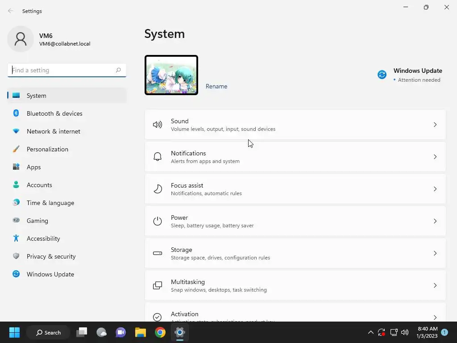Click the back arrow beside Settings title
Viewport: 457px width, 343px height.
(x=11, y=11)
